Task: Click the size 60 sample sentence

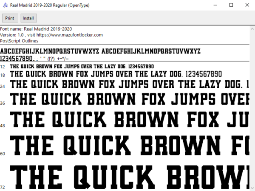Action: [x=130, y=145]
